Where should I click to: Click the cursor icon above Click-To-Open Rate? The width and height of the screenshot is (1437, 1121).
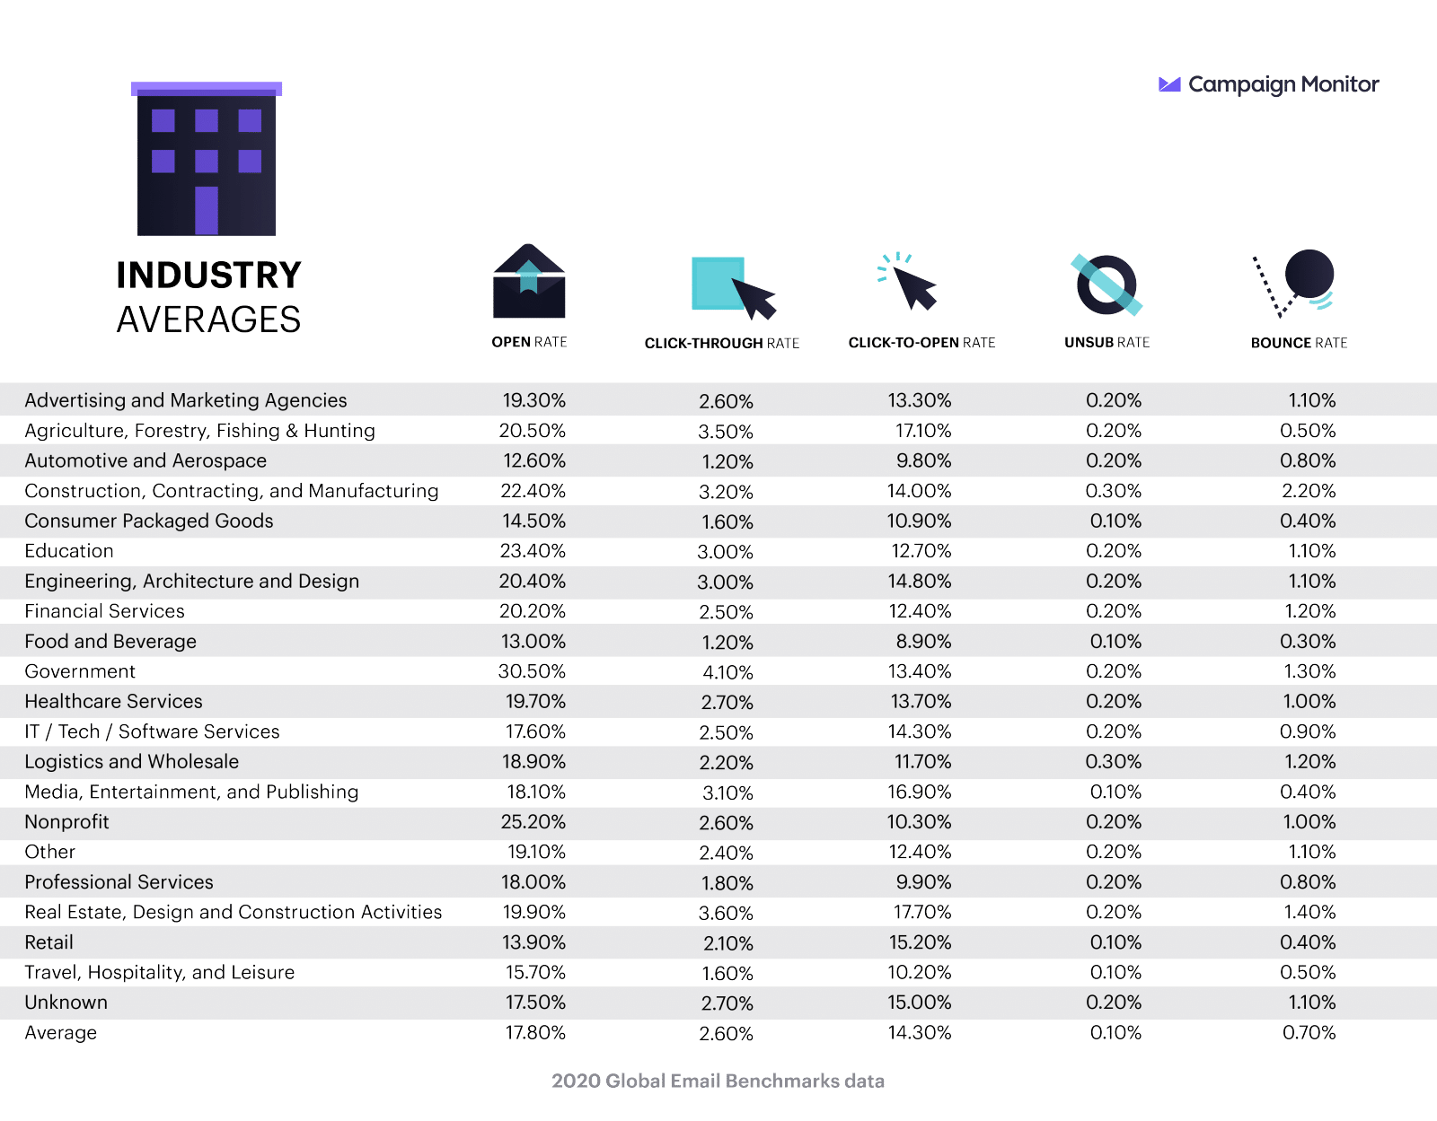click(908, 282)
